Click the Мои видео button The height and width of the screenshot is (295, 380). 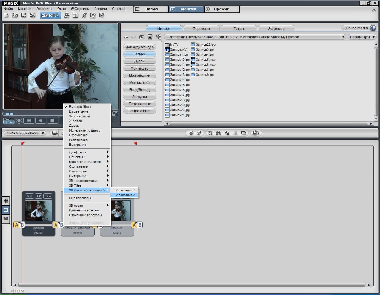tap(140, 68)
